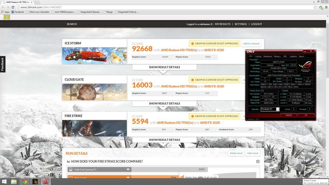Click the browser forward arrow
The image size is (329, 185).
tap(8, 7)
